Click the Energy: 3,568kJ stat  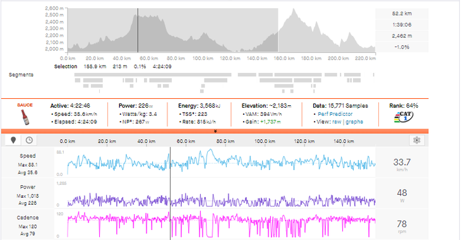[199, 106]
